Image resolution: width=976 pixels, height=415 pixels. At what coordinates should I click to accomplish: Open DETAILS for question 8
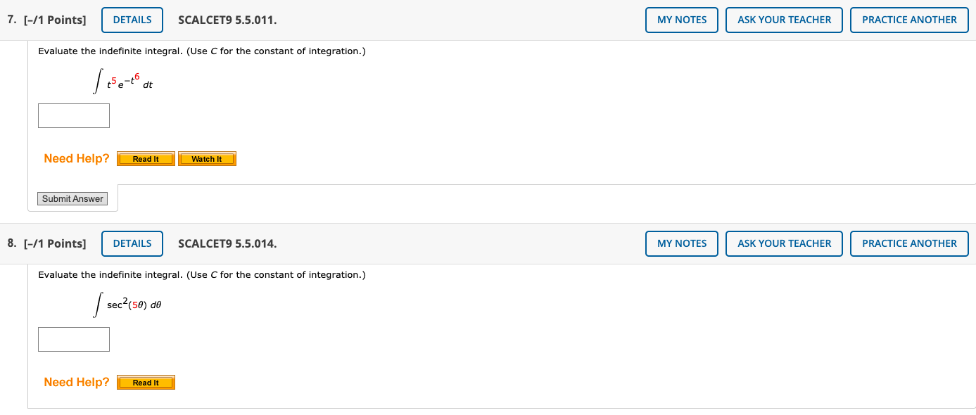(132, 243)
